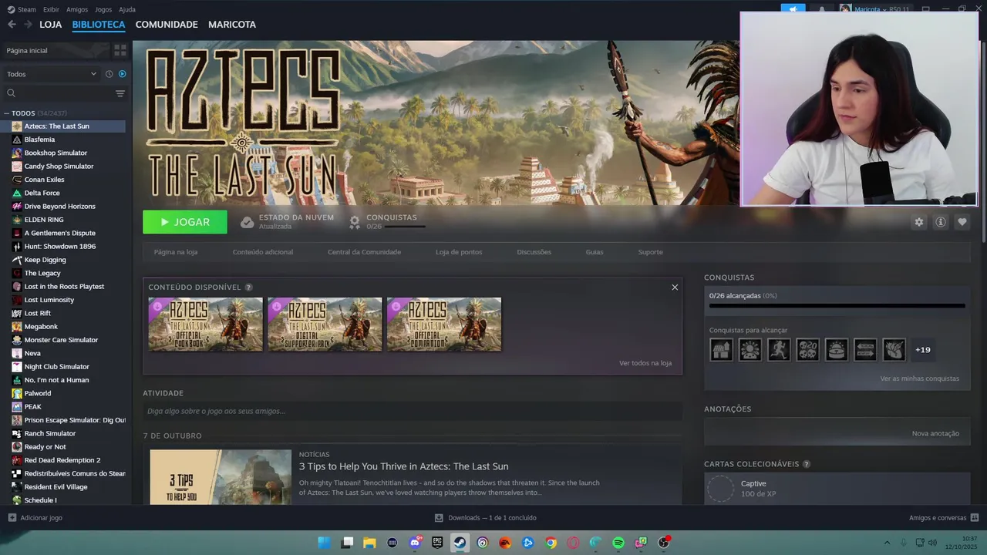The image size is (987, 555).
Task: Open help icon next to Cartas Colecionáveis
Action: [807, 464]
